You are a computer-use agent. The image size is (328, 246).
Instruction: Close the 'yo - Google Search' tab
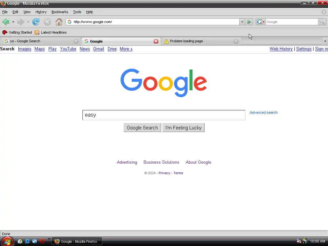coord(76,41)
